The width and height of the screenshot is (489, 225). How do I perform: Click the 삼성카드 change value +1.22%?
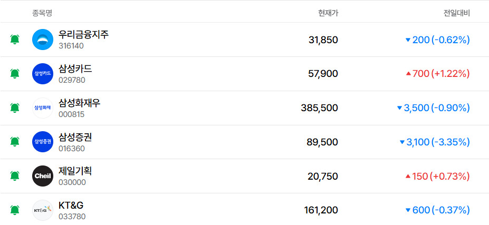click(x=450, y=74)
